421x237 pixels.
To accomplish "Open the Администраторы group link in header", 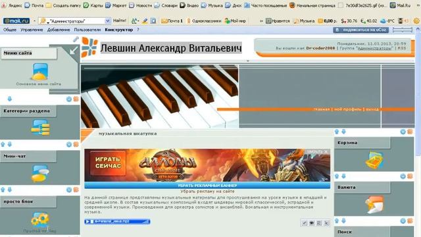I will pos(375,48).
